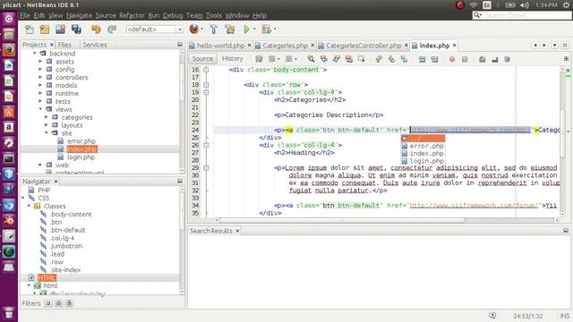Switch to CategoriesController.php editor tab
Screen dimensions: 573x322
click(363, 46)
